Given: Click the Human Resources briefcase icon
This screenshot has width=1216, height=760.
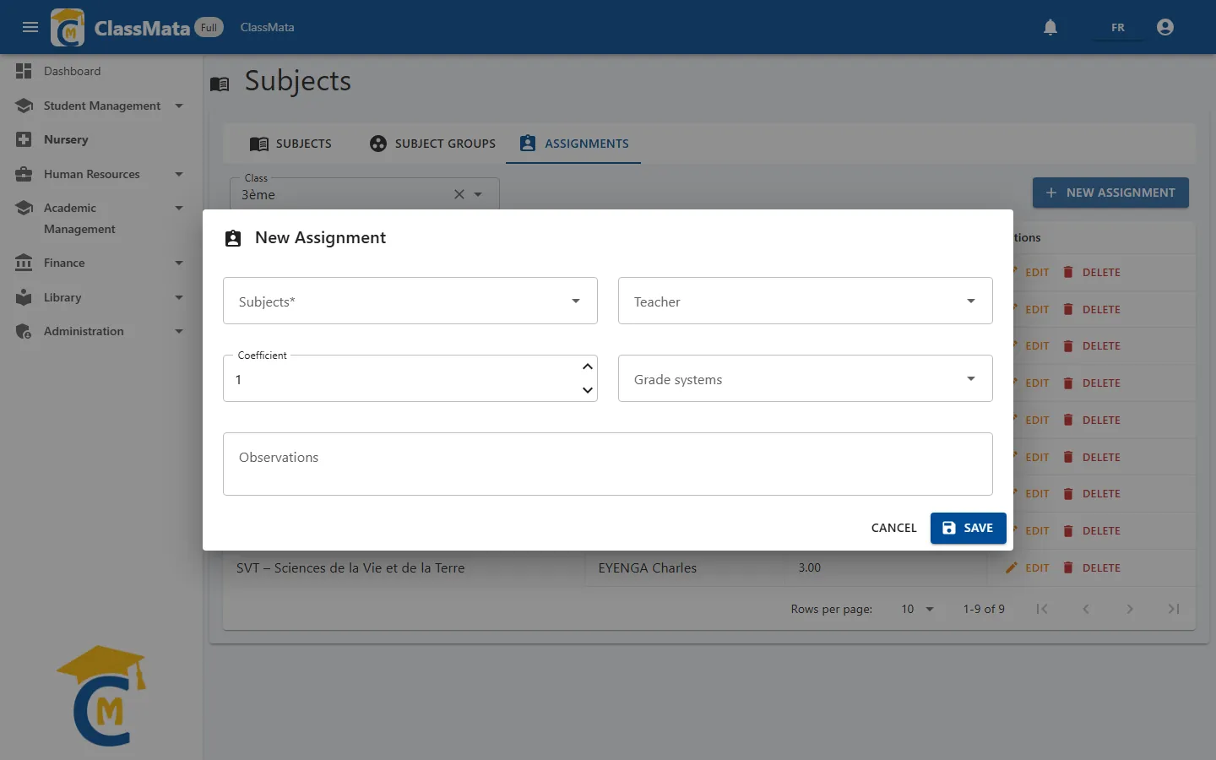Looking at the screenshot, I should (x=24, y=174).
